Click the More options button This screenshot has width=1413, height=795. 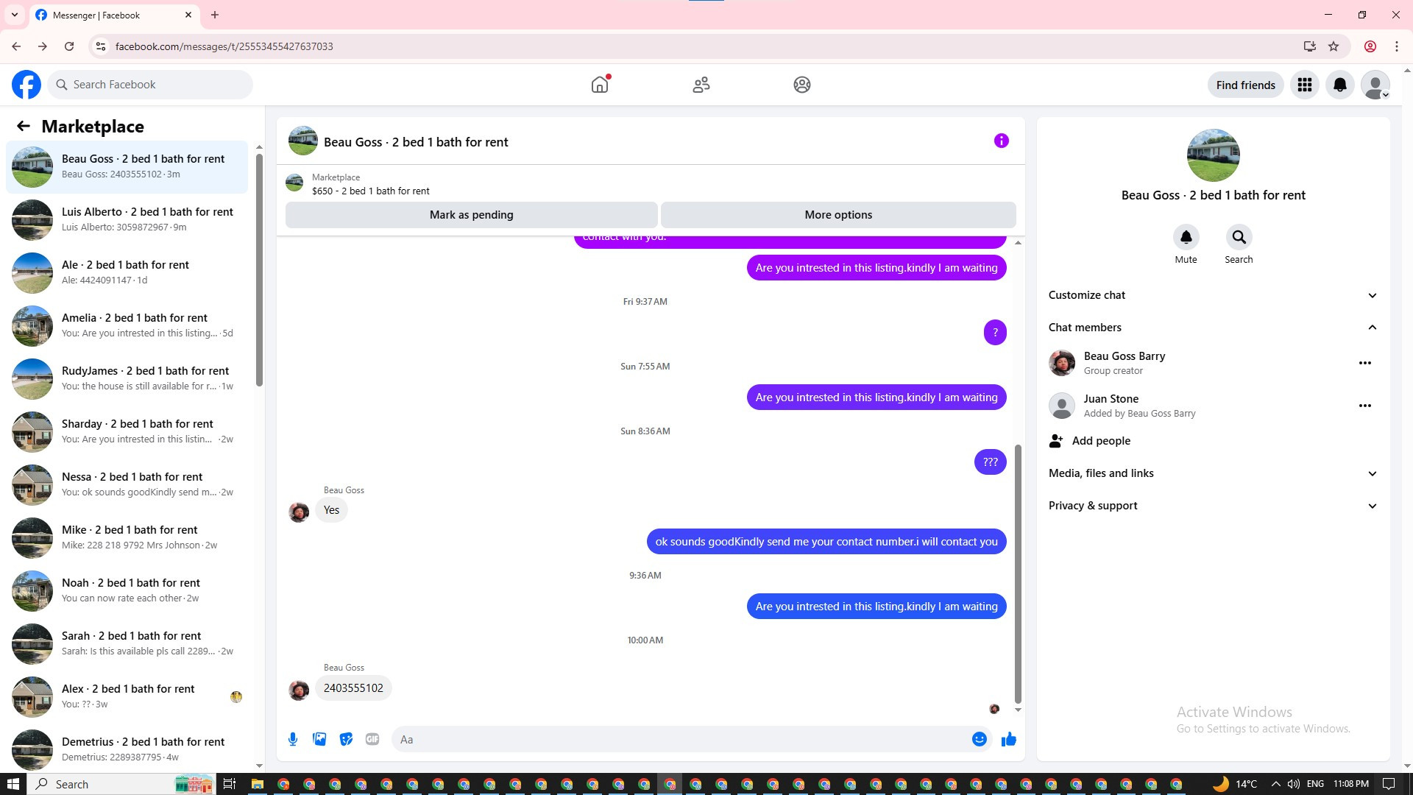(x=838, y=215)
